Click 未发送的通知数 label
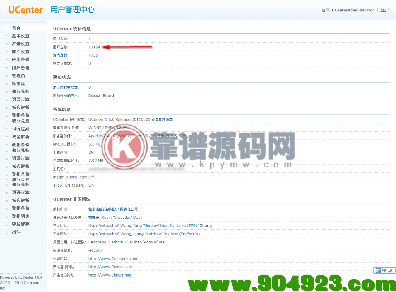 (66, 87)
